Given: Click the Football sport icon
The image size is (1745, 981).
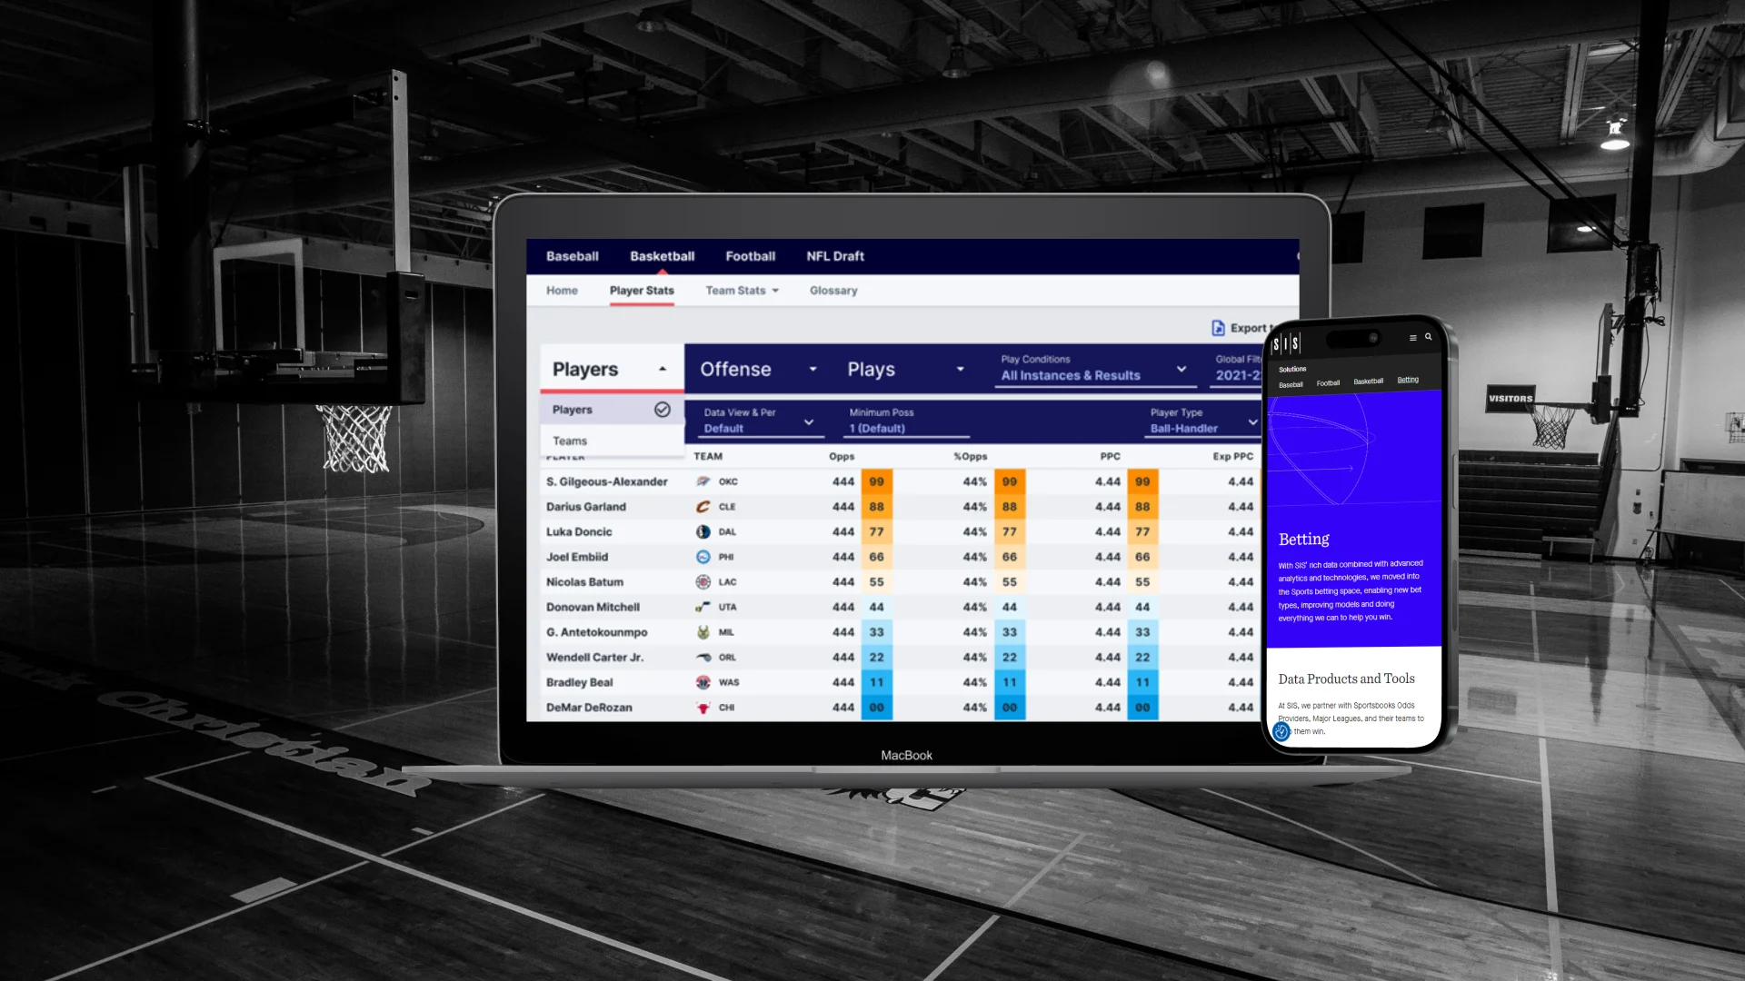Looking at the screenshot, I should [x=750, y=255].
